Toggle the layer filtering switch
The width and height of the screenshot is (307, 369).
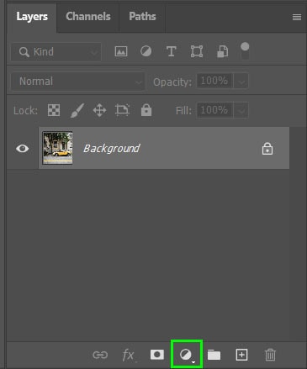(x=245, y=50)
